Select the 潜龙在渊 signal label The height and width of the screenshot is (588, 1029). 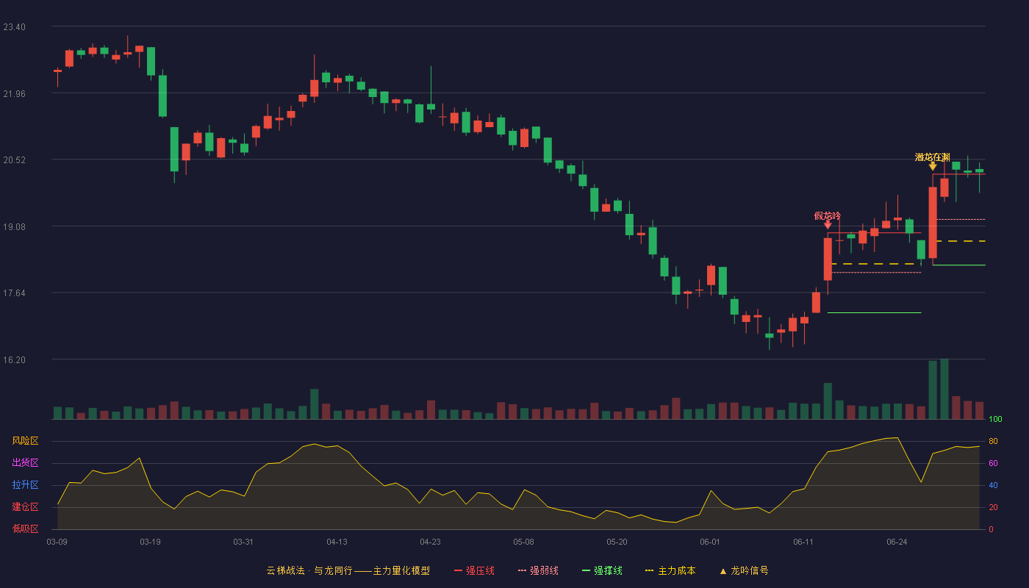tap(933, 157)
